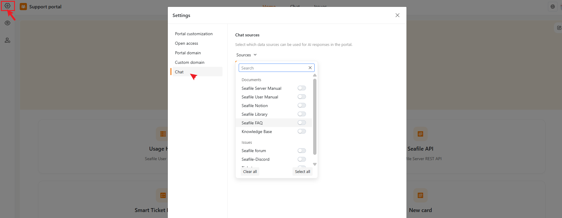
Task: Click the scroll down arrow in sources list
Action: [315, 164]
